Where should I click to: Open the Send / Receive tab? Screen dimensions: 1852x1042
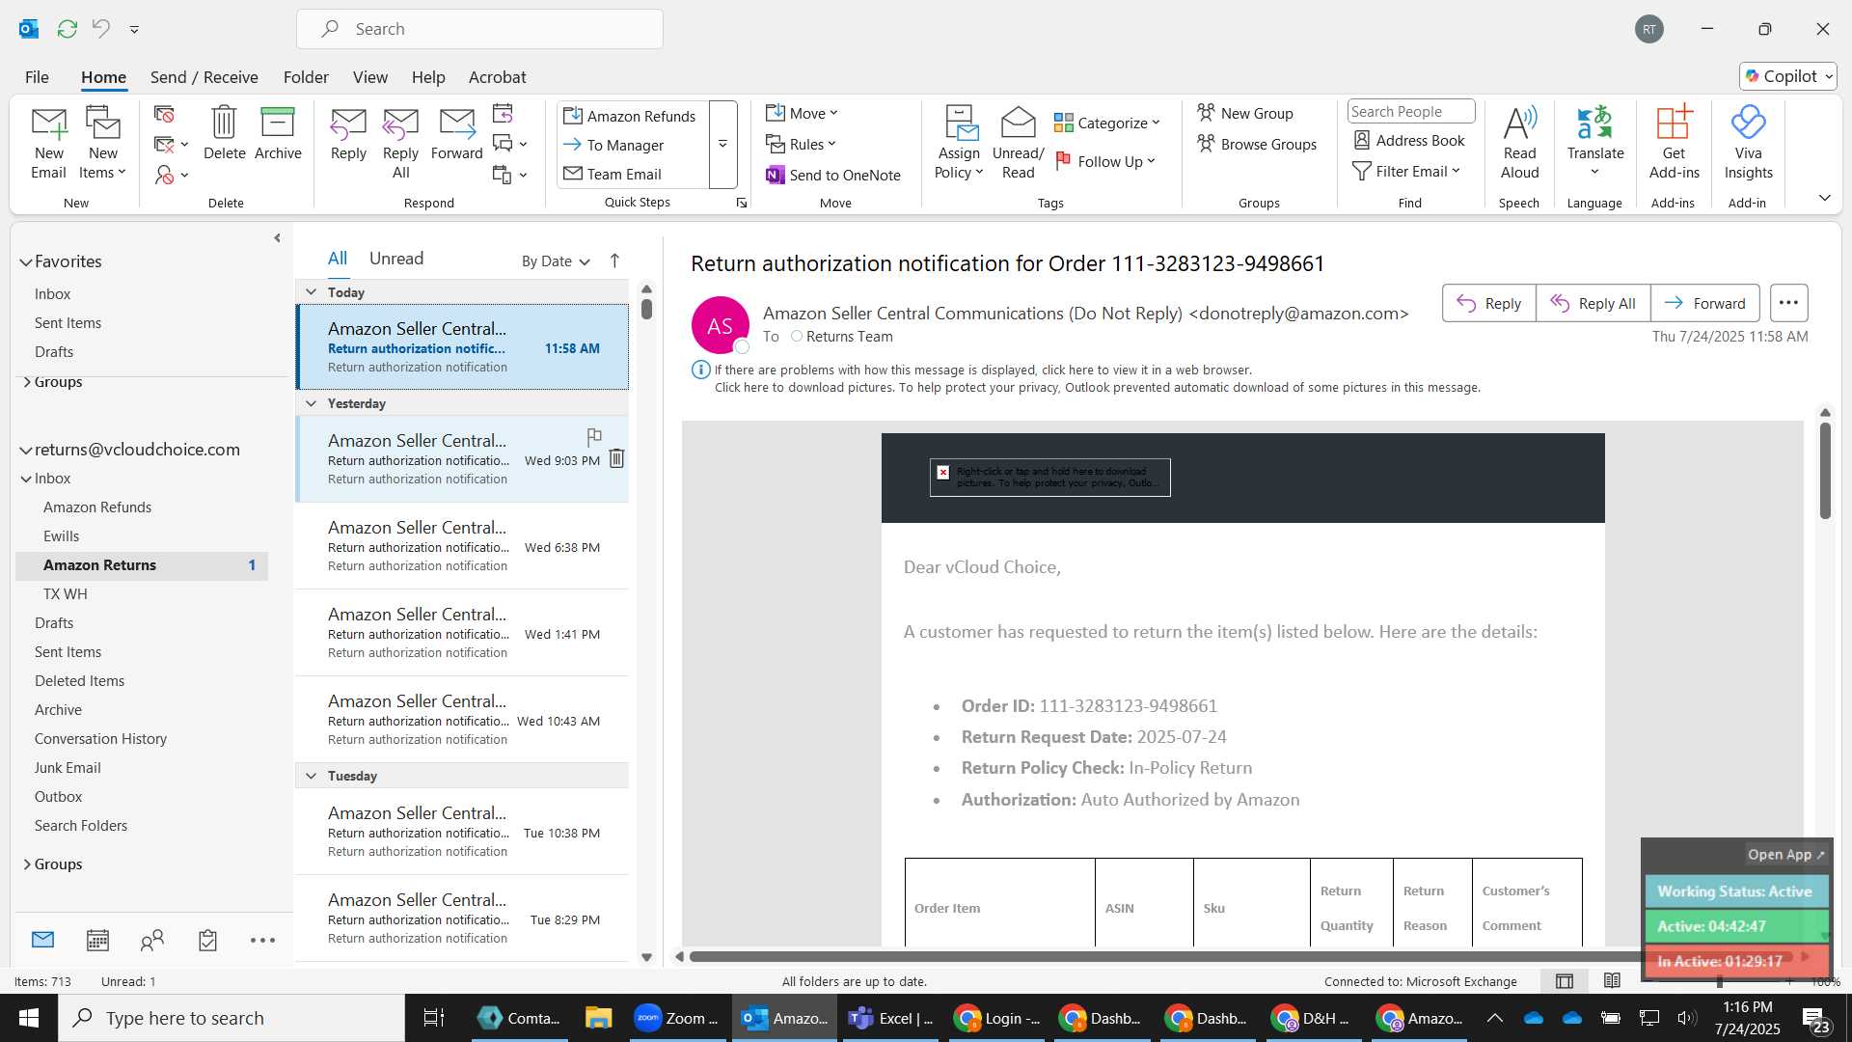(x=204, y=77)
